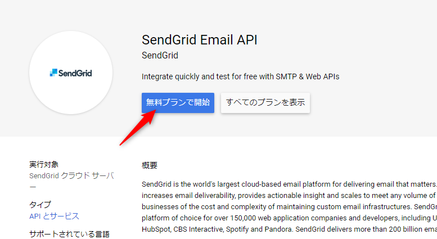This screenshot has width=437, height=239.
Task: Click the 実行対象 label
Action: point(44,164)
